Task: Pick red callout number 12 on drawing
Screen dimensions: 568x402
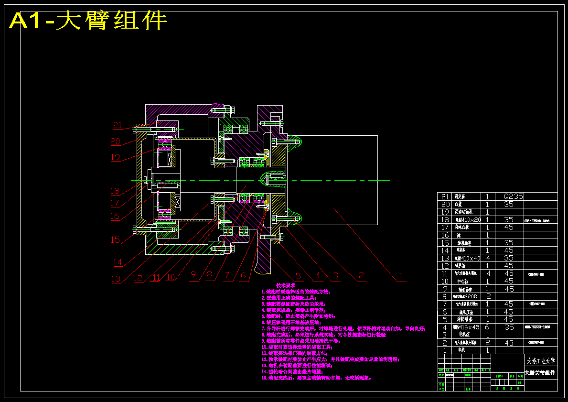Action: [x=138, y=279]
